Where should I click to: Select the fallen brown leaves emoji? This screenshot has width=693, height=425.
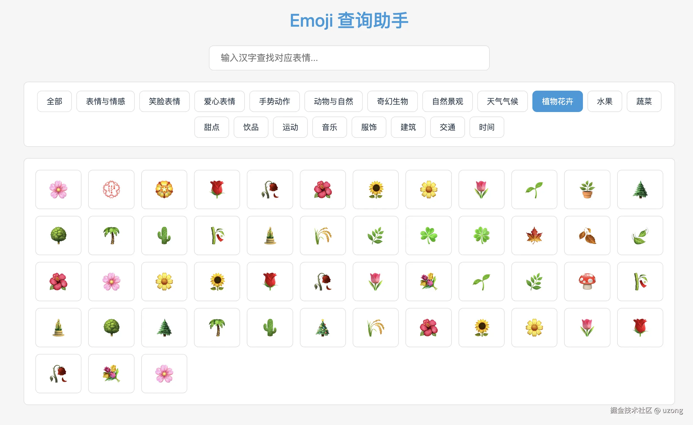click(x=587, y=236)
